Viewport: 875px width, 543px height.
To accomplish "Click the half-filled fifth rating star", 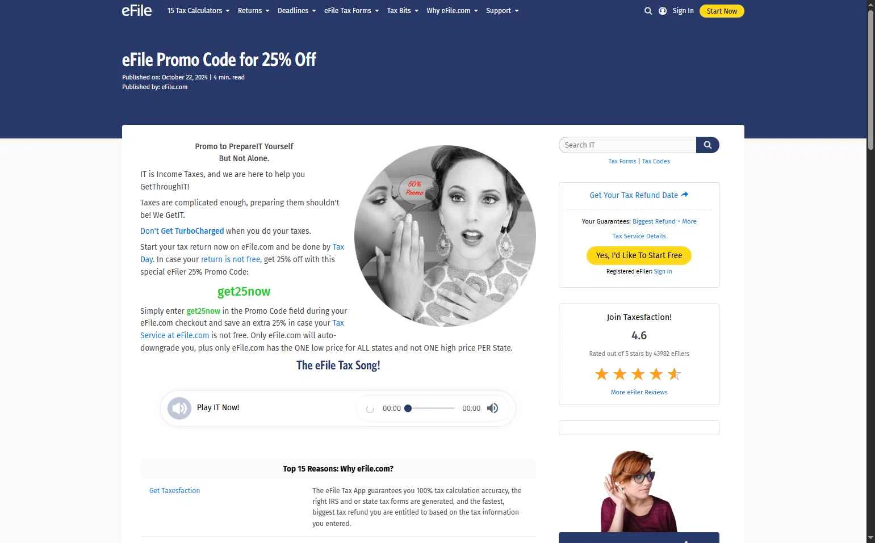I will 674,374.
